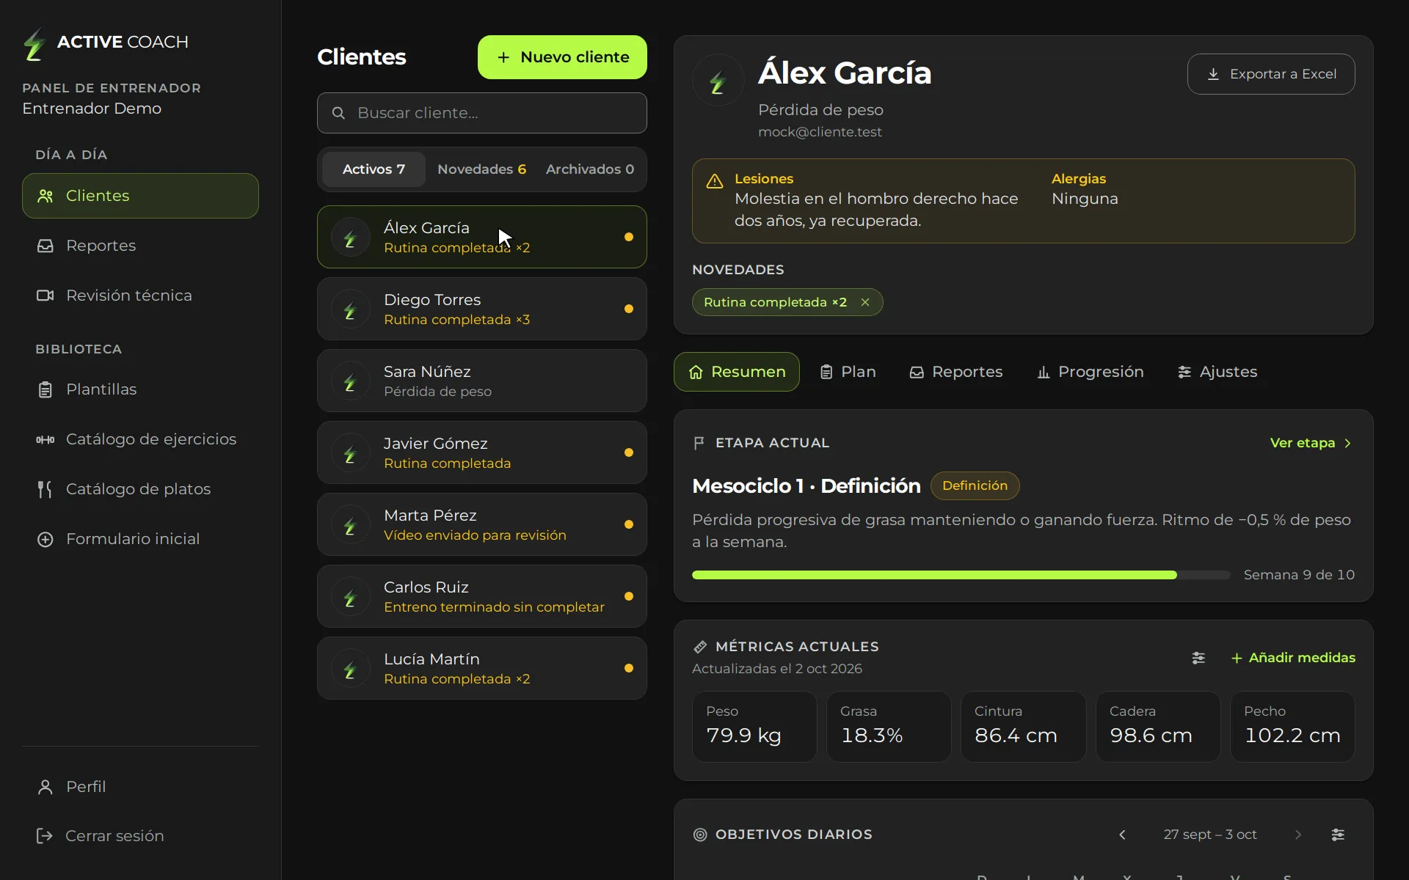Image resolution: width=1409 pixels, height=880 pixels.
Task: Click the Lesiones warning triangle icon
Action: (714, 181)
